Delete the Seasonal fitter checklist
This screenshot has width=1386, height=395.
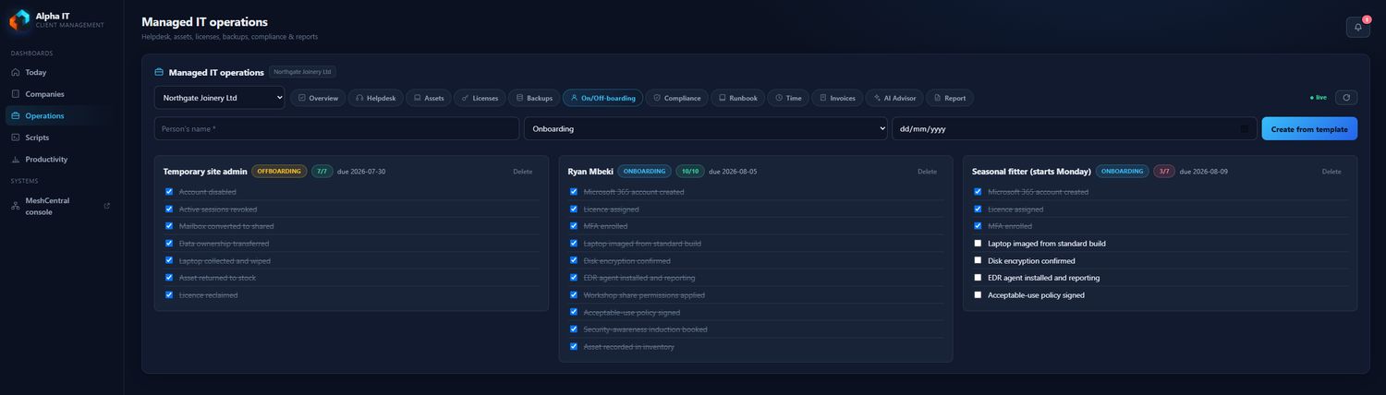click(1331, 171)
